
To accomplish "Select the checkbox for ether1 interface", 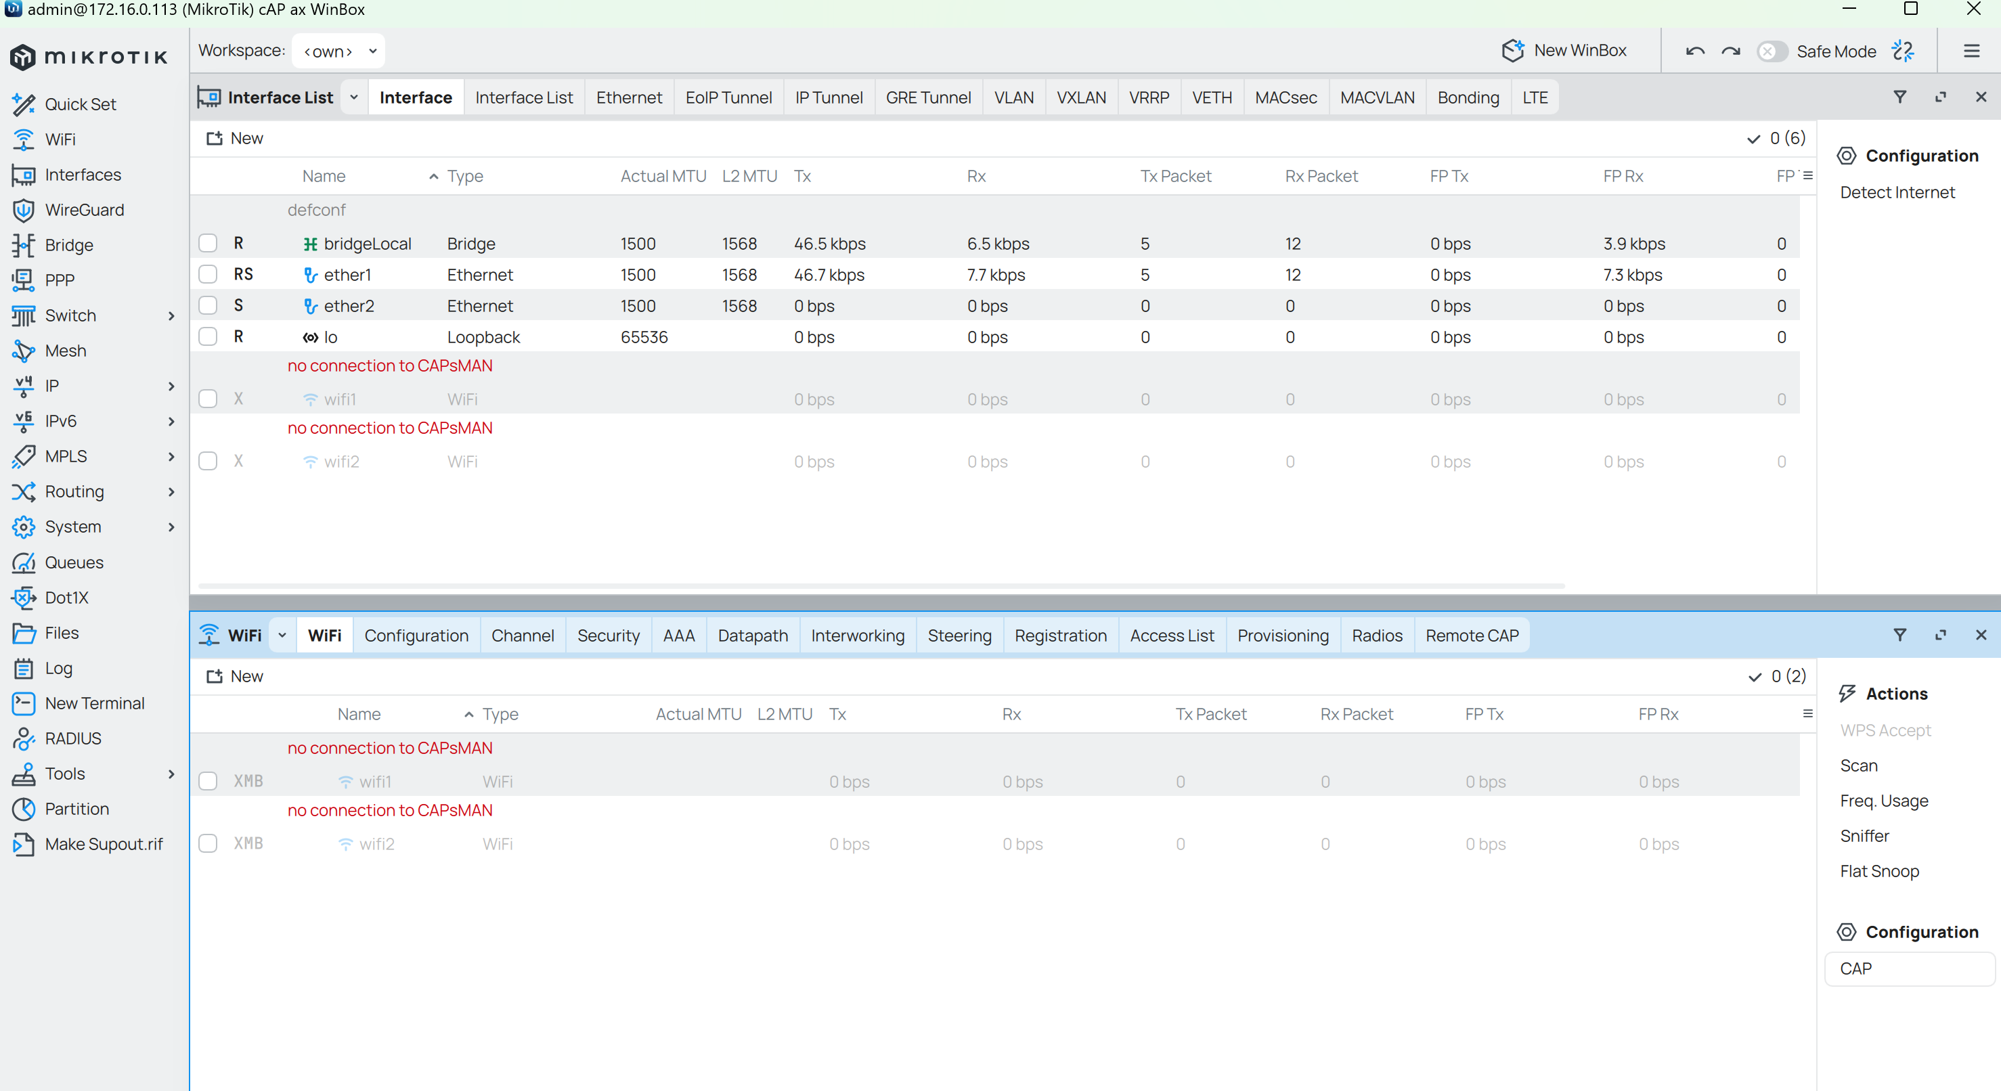I will (x=207, y=274).
